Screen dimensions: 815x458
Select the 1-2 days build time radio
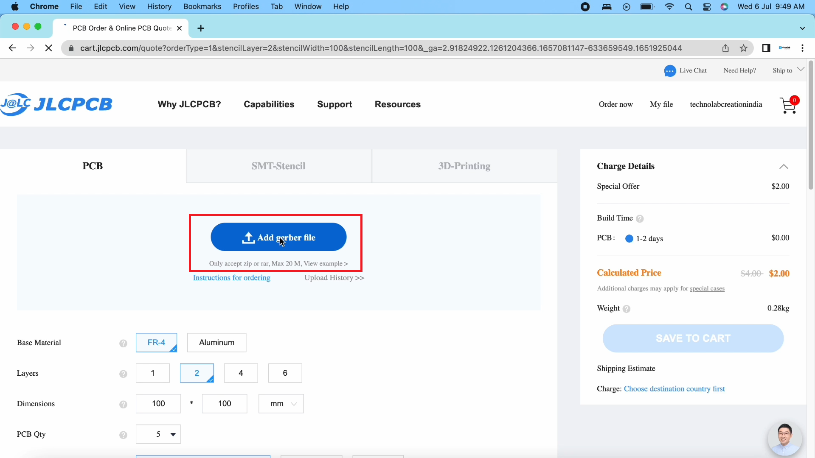[x=629, y=239]
